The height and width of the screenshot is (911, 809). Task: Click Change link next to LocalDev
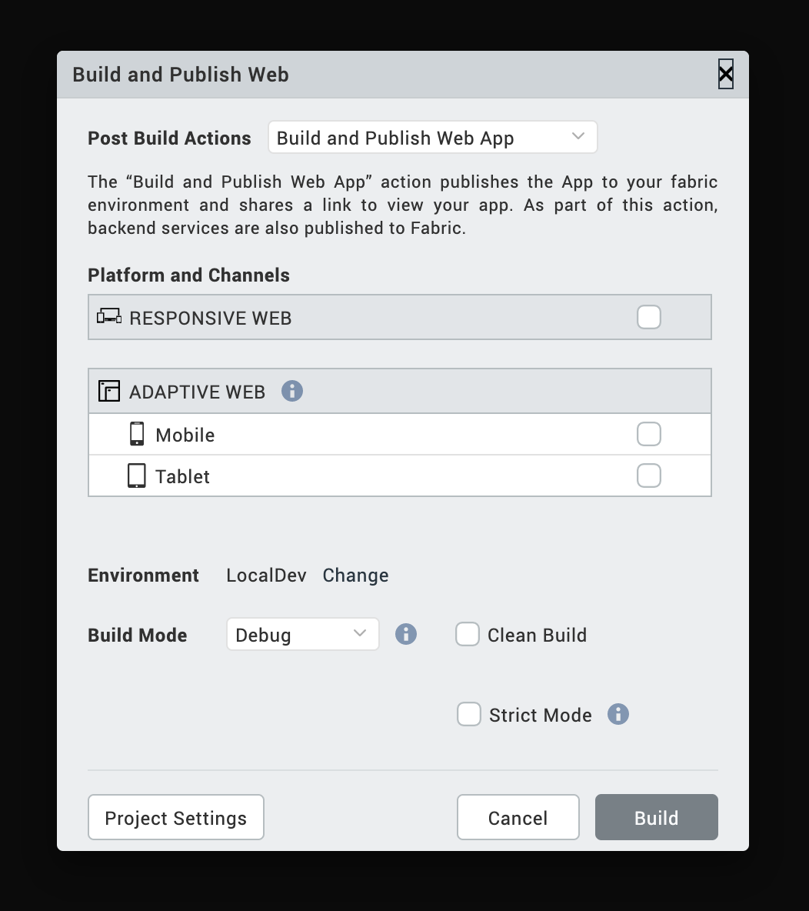coord(355,576)
